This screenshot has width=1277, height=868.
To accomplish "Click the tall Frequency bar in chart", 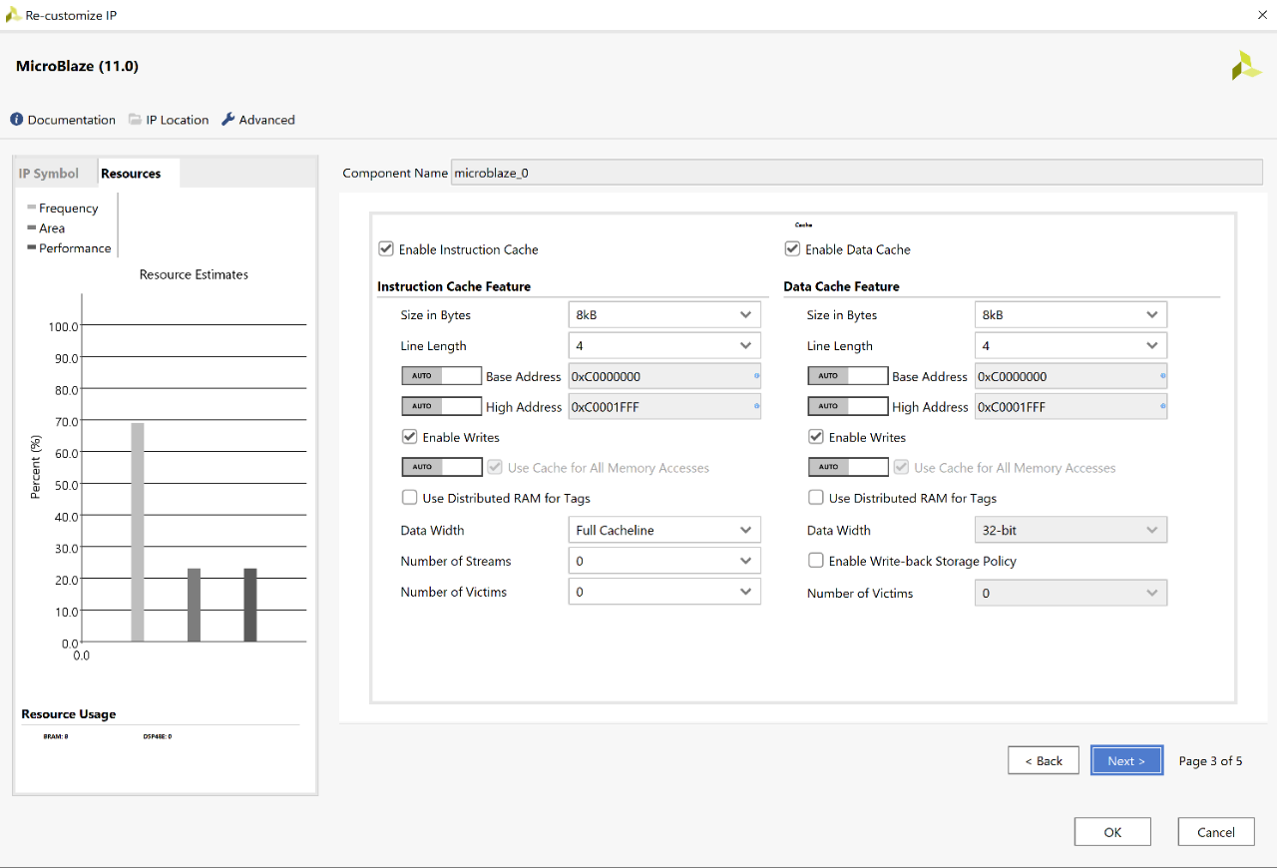I will tap(138, 532).
